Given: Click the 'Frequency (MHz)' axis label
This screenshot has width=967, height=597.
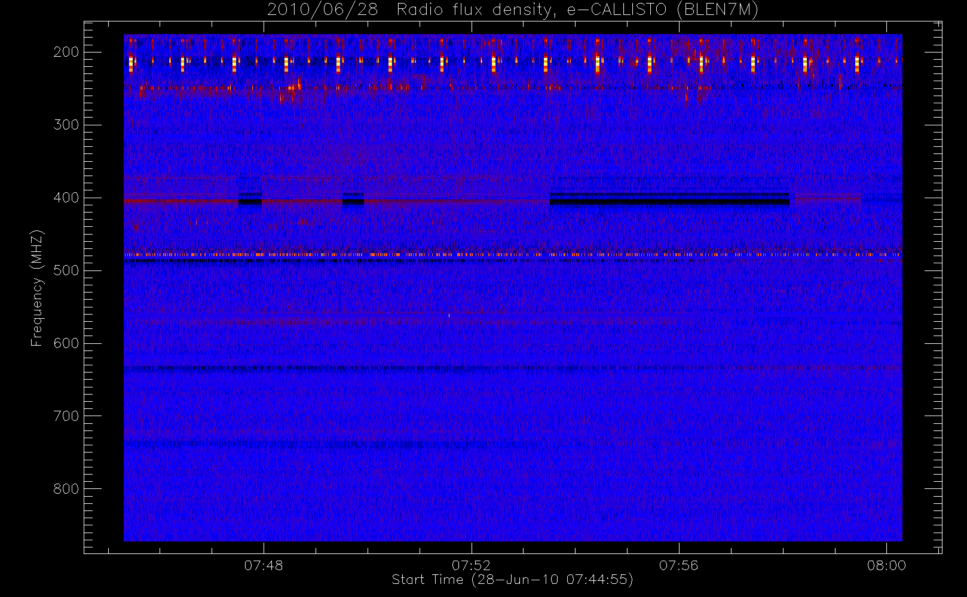Looking at the screenshot, I should click(37, 288).
